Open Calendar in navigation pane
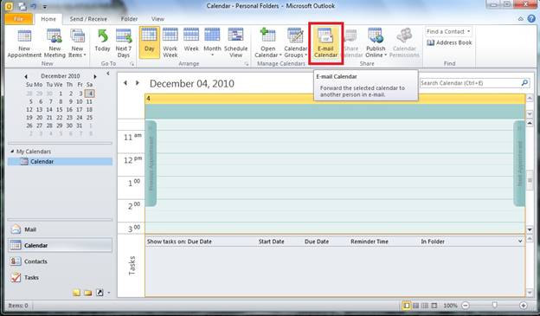540x316 pixels. click(x=60, y=245)
